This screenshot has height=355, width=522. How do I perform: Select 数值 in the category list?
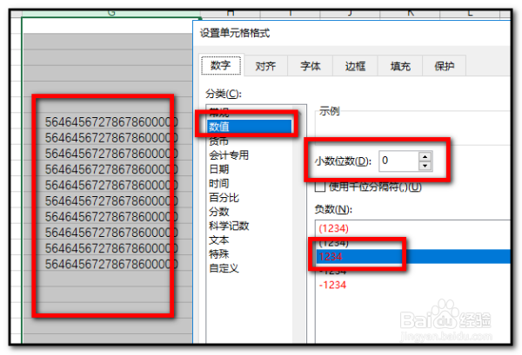click(x=249, y=127)
